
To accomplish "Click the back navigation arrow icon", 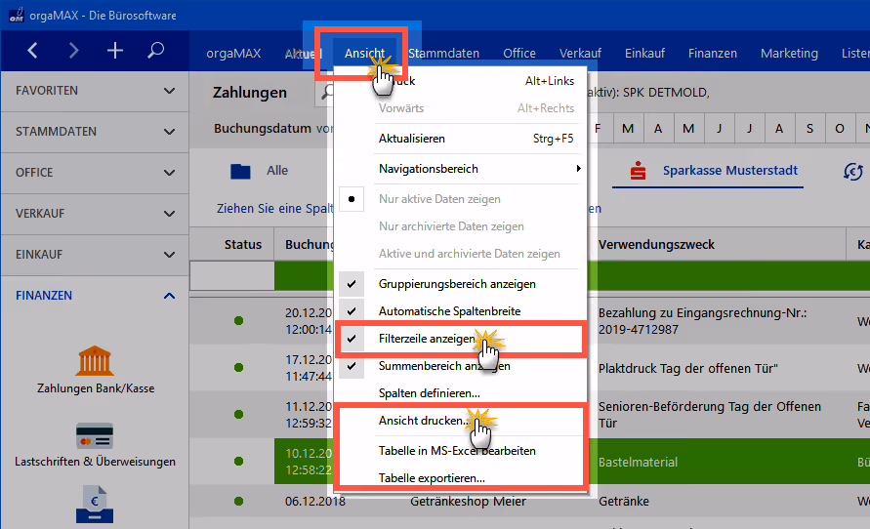I will point(33,51).
